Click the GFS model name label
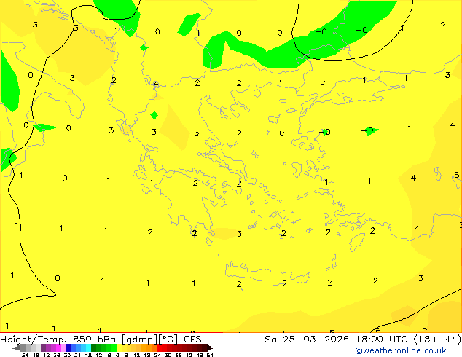The height and width of the screenshot is (357, 462). click(192, 340)
